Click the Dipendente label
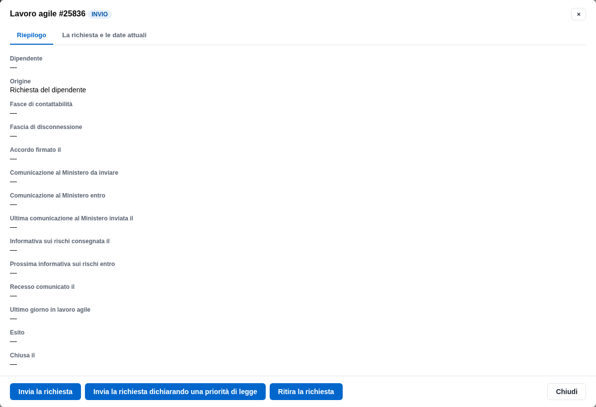This screenshot has width=596, height=407. click(x=26, y=59)
